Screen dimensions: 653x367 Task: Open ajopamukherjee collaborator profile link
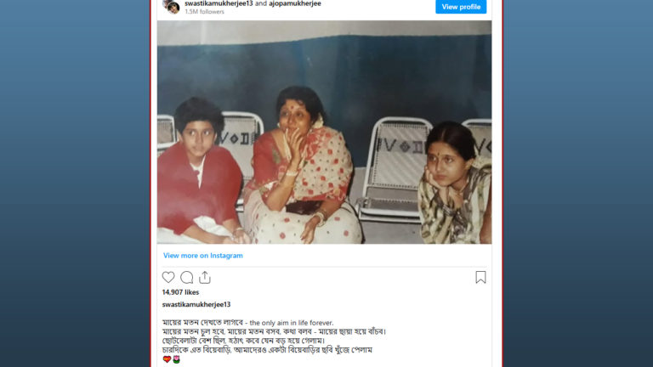pos(295,3)
